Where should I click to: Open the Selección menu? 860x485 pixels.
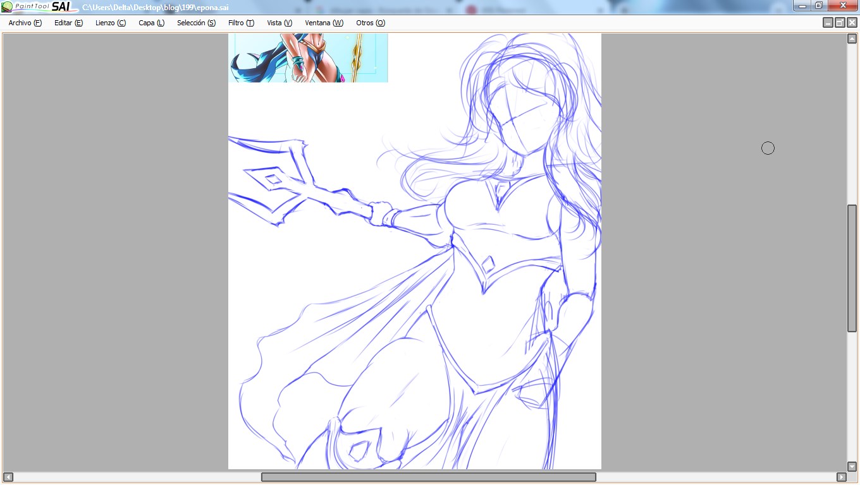(196, 23)
